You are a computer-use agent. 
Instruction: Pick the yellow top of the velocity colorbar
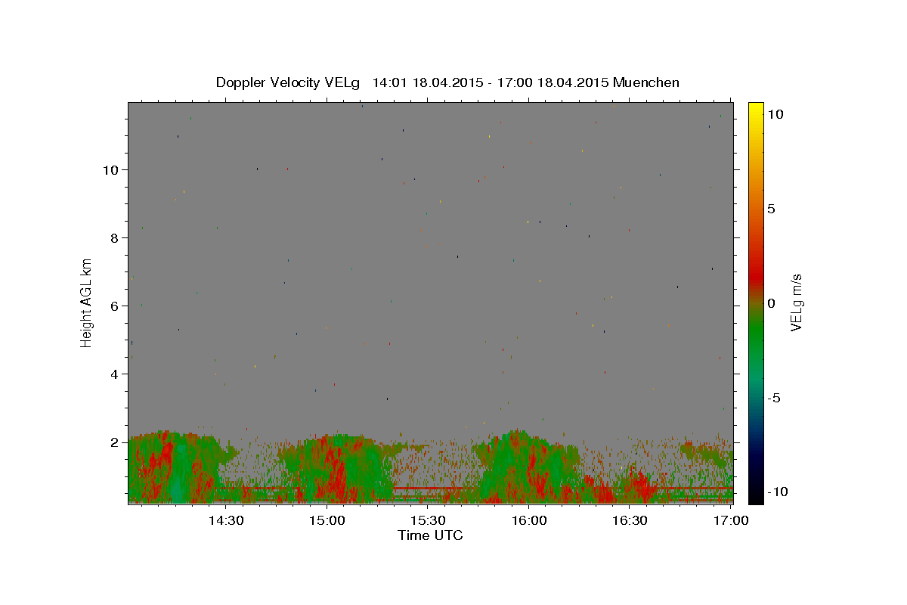[756, 110]
